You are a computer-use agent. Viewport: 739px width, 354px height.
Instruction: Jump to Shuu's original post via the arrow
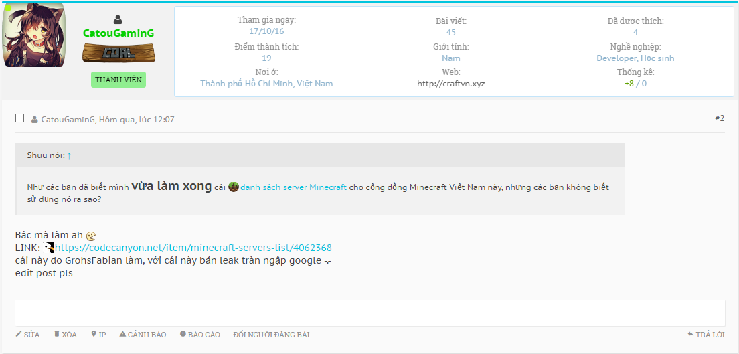click(69, 155)
